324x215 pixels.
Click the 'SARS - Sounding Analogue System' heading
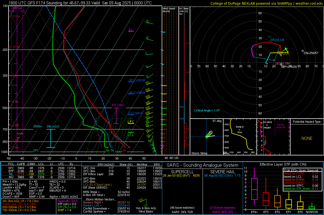[203, 165]
